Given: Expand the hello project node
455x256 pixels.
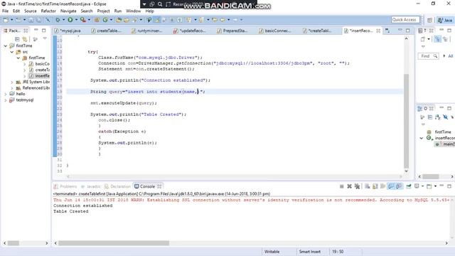Looking at the screenshot, I should [6, 94].
